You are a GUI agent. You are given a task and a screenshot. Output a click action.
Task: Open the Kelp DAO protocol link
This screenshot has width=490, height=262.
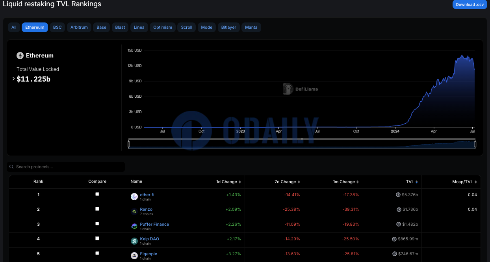pos(150,239)
